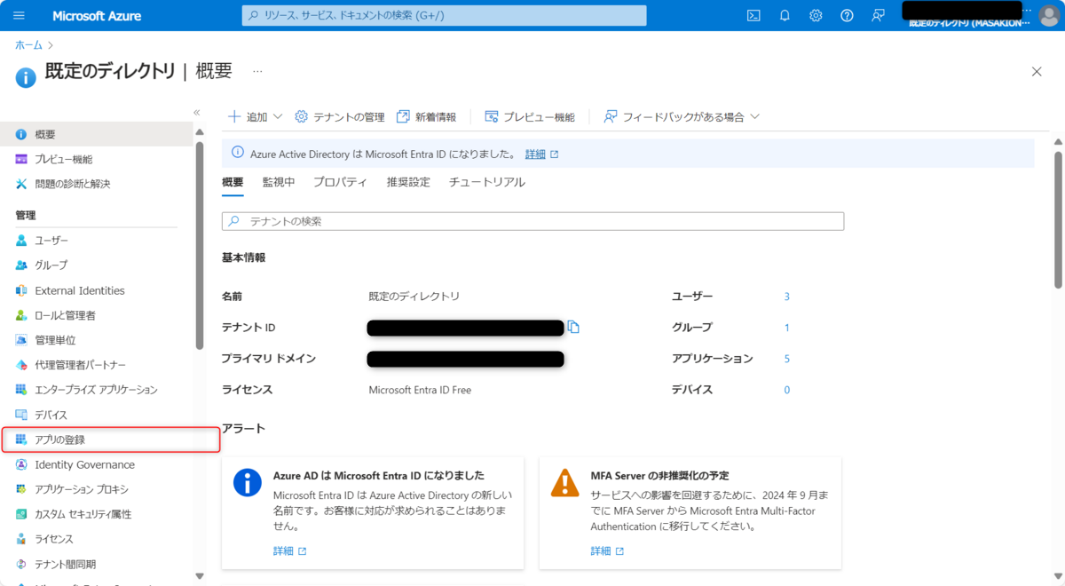Click the application count 5 link
This screenshot has width=1065, height=586.
[x=786, y=359]
